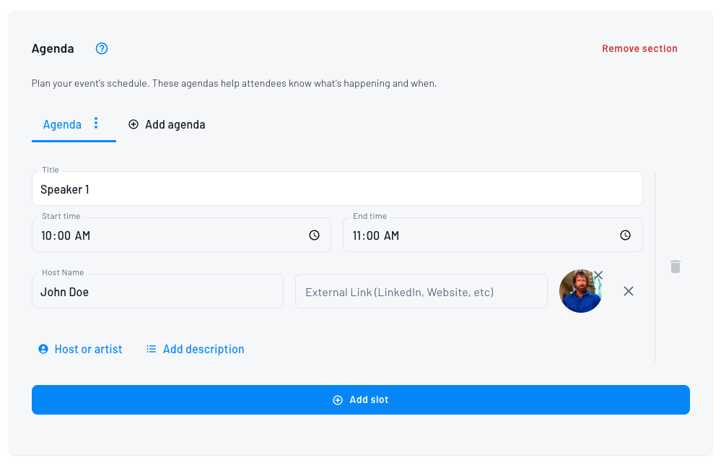Click the host profile photo thumbnail

pyautogui.click(x=579, y=293)
